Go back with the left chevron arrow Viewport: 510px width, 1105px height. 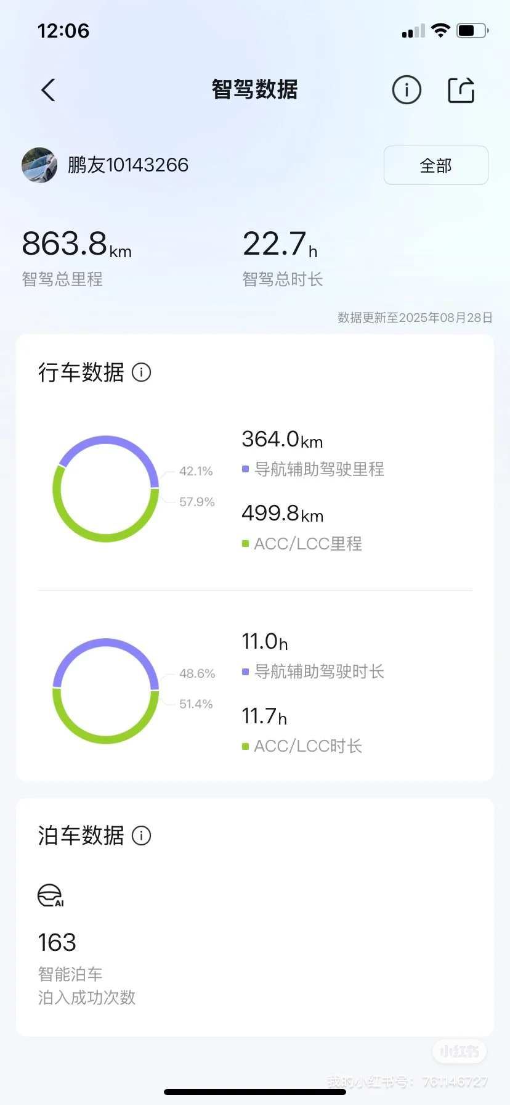48,90
